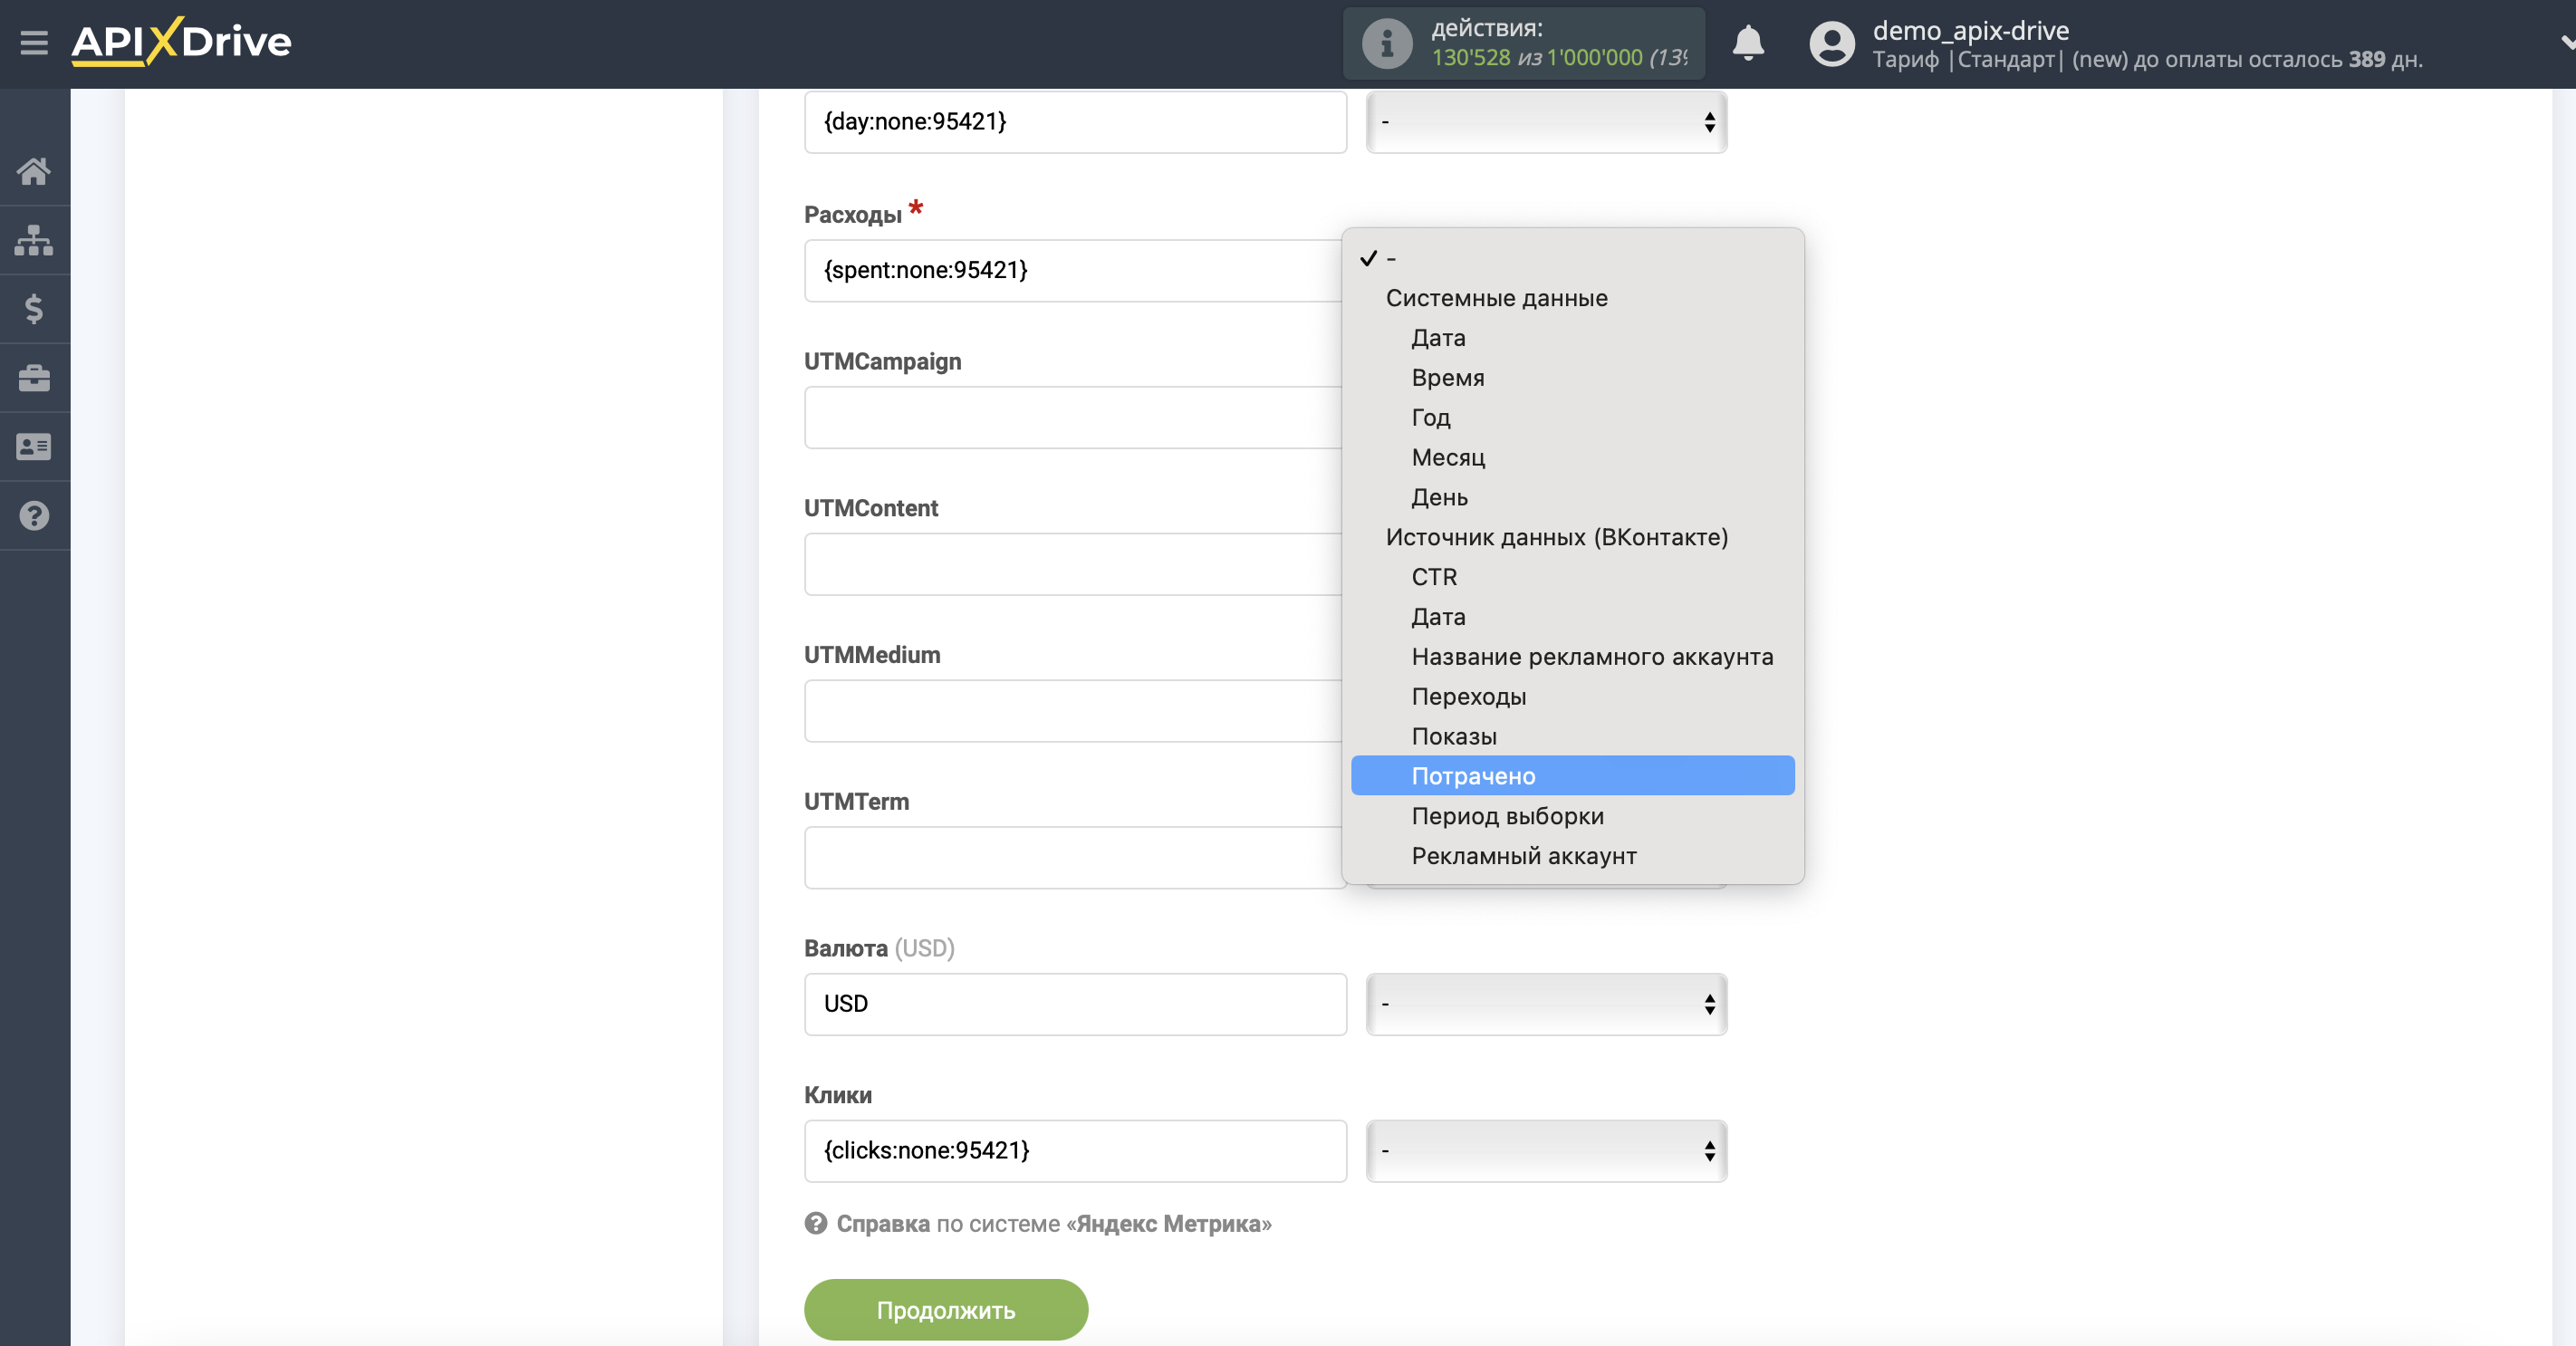Click the help icon beside Справка

(x=816, y=1223)
